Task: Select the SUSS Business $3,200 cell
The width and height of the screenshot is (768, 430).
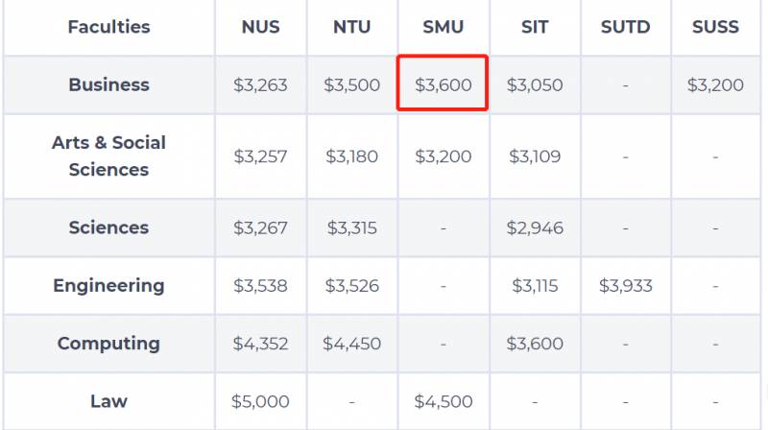Action: pos(715,84)
